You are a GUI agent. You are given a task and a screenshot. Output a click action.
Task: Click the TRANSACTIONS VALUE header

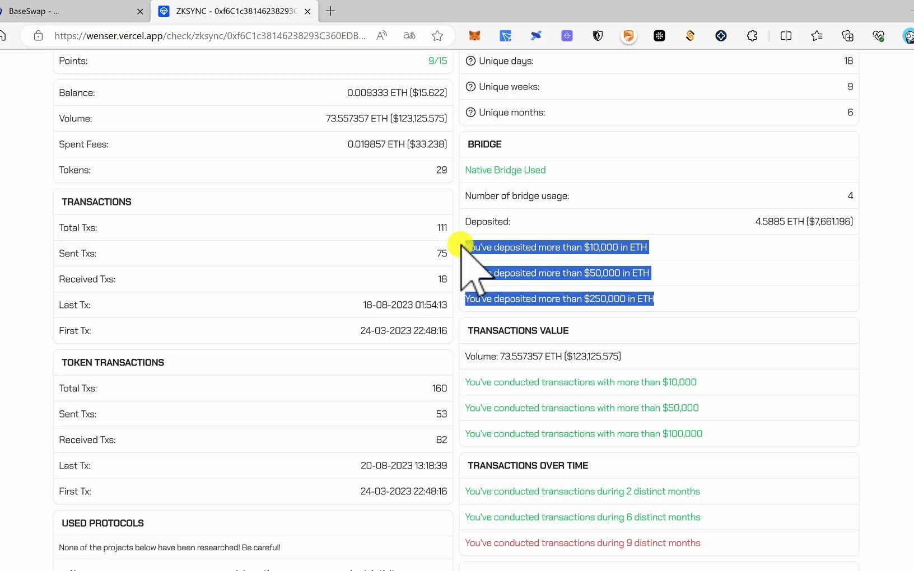pyautogui.click(x=518, y=331)
